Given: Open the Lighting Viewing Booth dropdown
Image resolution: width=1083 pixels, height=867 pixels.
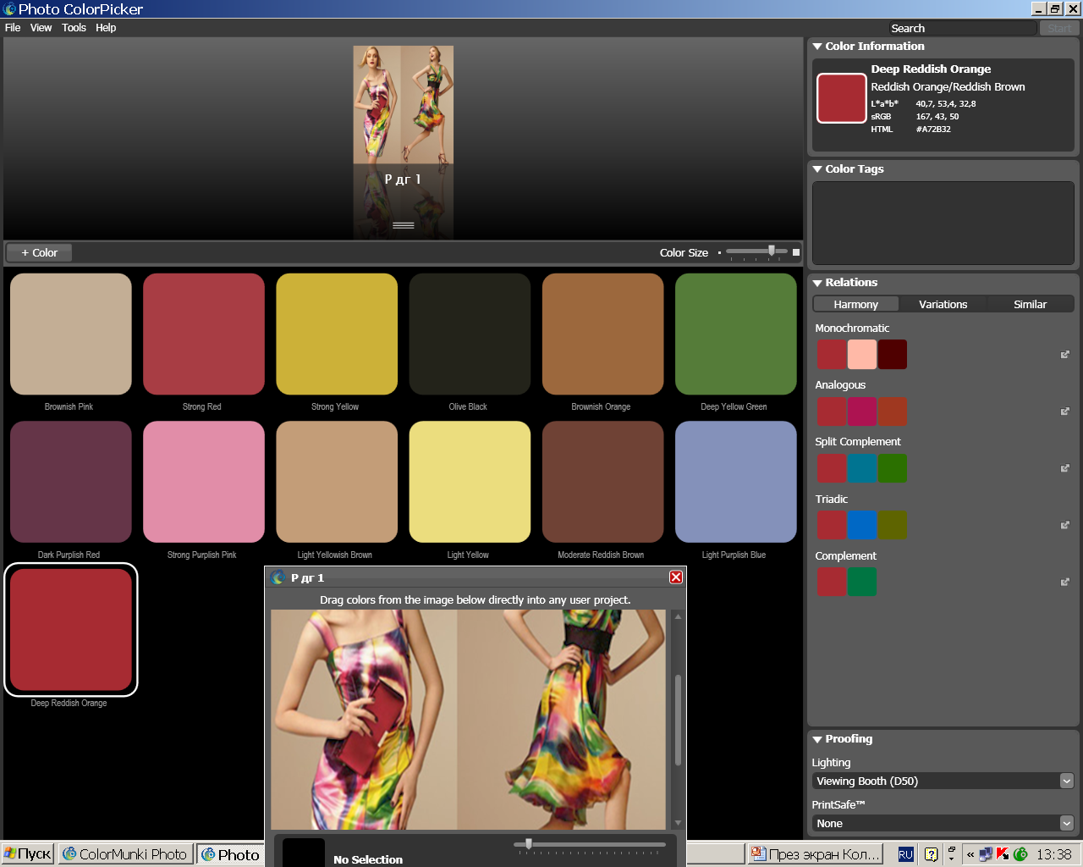Looking at the screenshot, I should (943, 781).
